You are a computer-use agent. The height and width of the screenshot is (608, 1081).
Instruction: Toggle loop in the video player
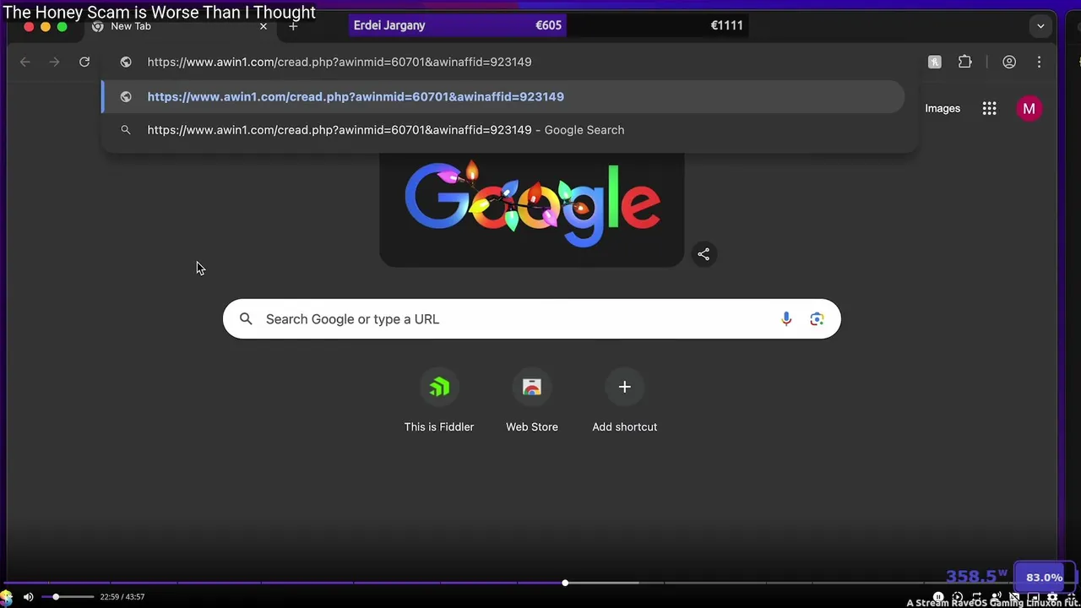[977, 597]
